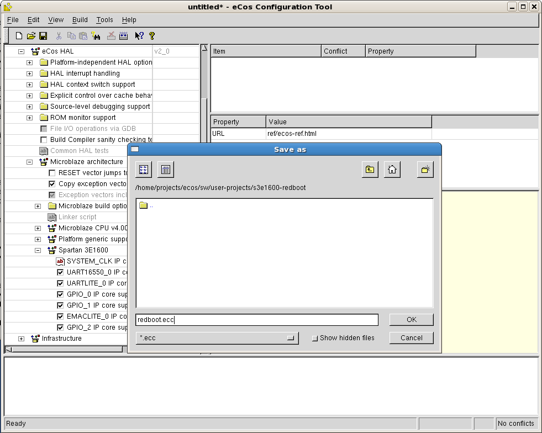Jump to the home directory

[392, 170]
